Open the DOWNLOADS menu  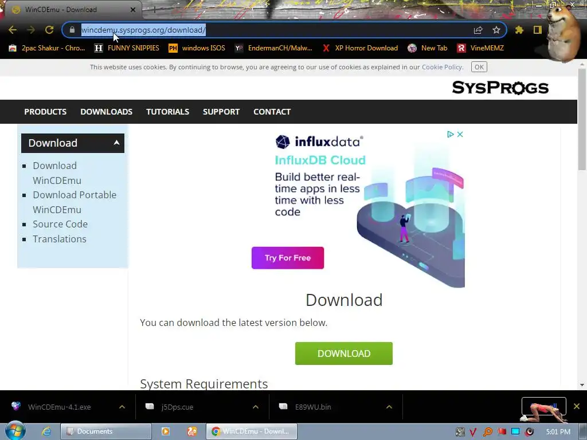coord(106,112)
